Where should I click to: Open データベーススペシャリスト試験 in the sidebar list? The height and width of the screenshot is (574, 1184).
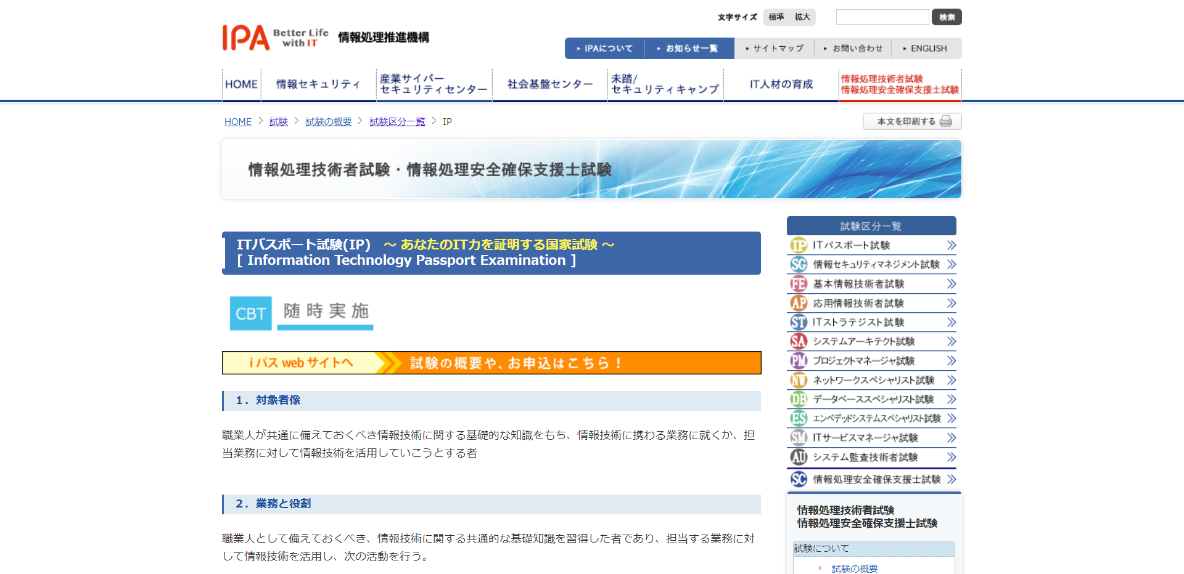pyautogui.click(x=872, y=399)
